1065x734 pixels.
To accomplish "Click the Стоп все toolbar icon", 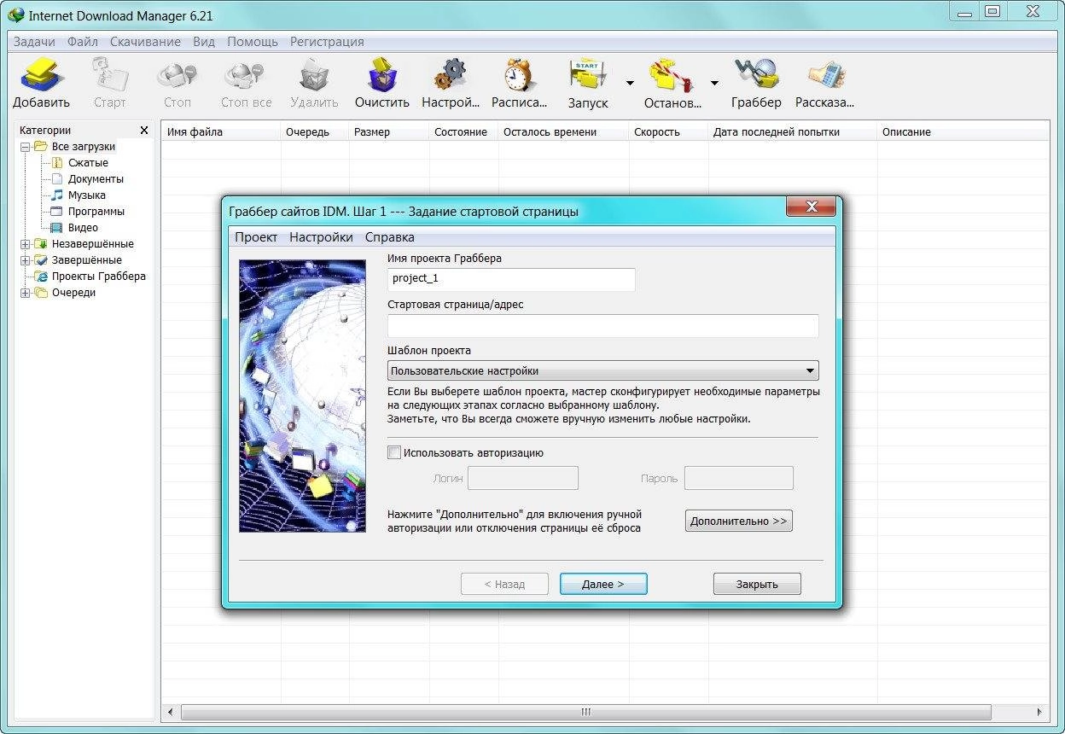I will [x=246, y=75].
